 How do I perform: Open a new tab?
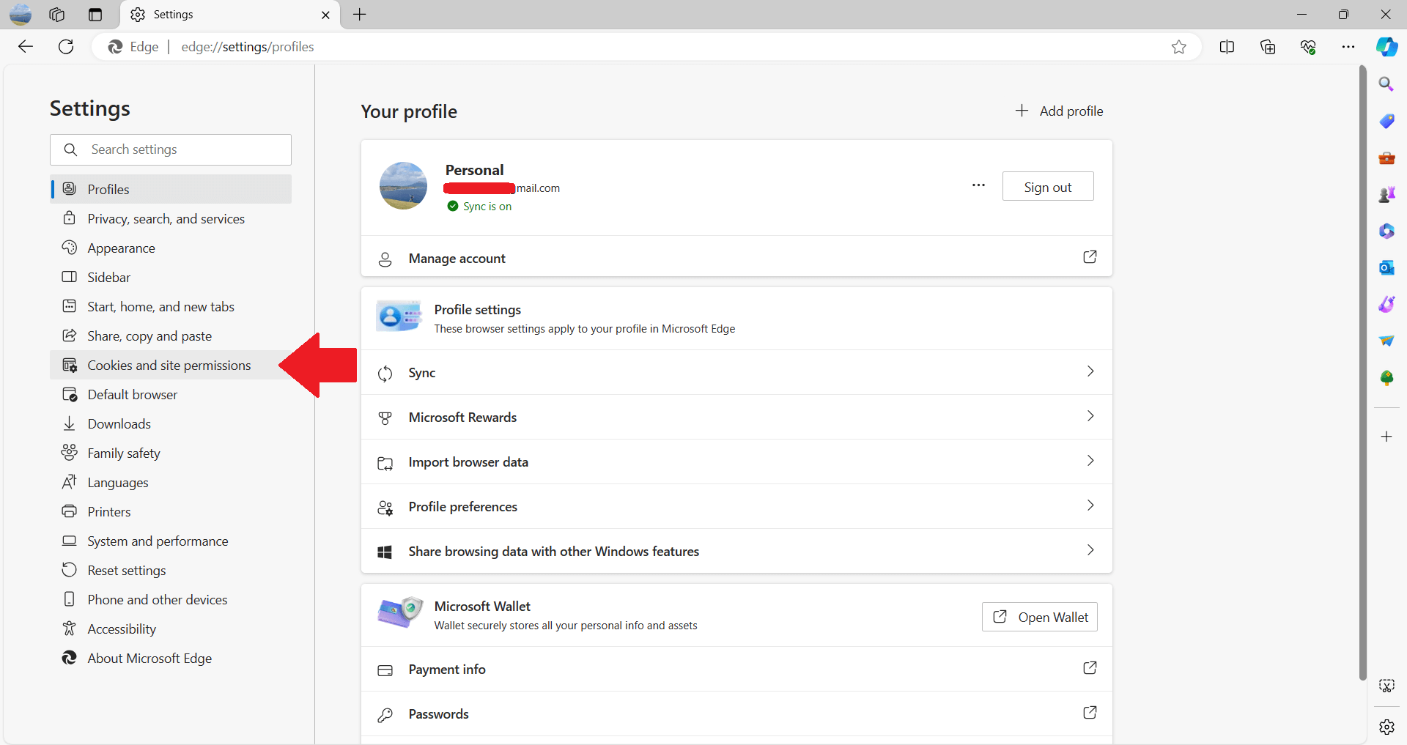click(x=360, y=15)
